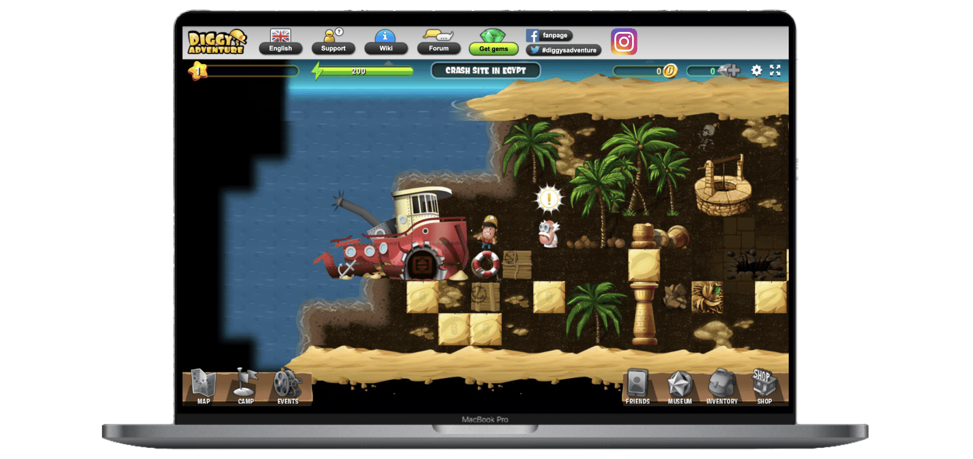Click the Get gems button

point(493,42)
